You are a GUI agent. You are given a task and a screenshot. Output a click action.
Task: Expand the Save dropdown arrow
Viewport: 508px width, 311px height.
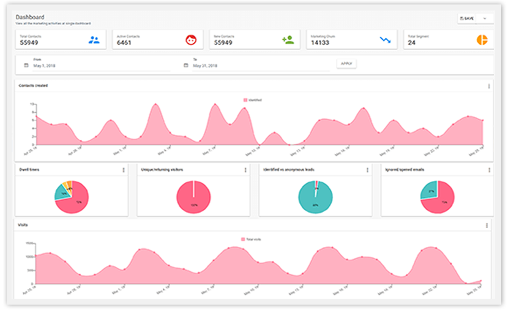(485, 18)
